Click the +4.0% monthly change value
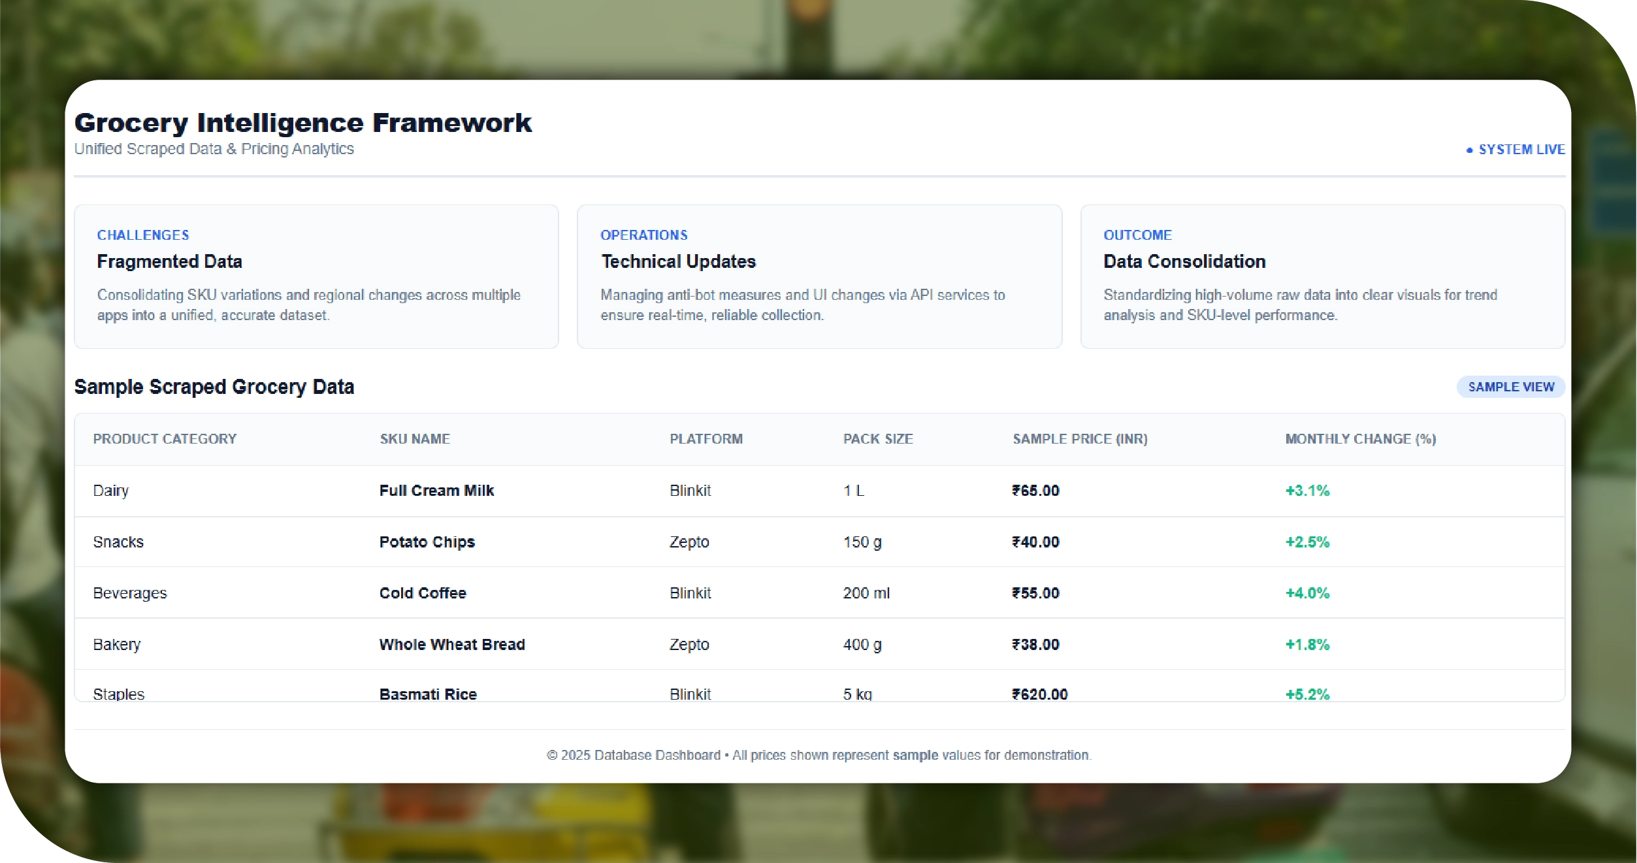 click(1307, 593)
